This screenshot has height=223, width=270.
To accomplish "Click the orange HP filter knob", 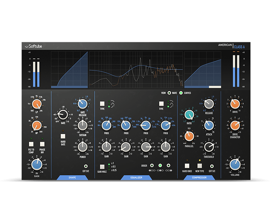I will (37, 125).
